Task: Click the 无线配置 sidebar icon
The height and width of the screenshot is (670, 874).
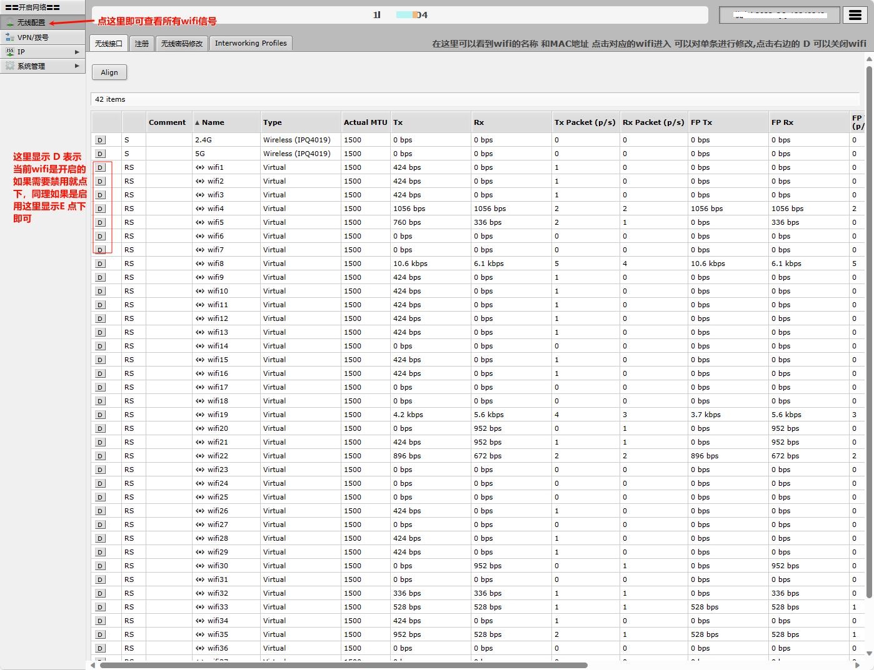Action: click(9, 22)
